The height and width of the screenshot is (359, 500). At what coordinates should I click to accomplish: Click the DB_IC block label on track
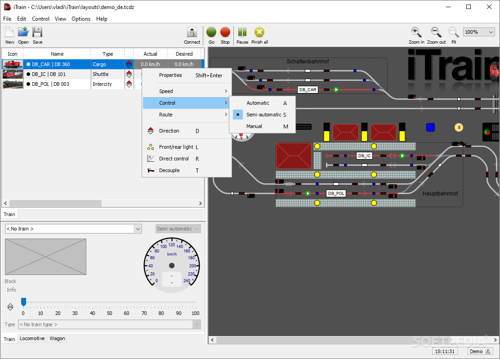point(364,156)
